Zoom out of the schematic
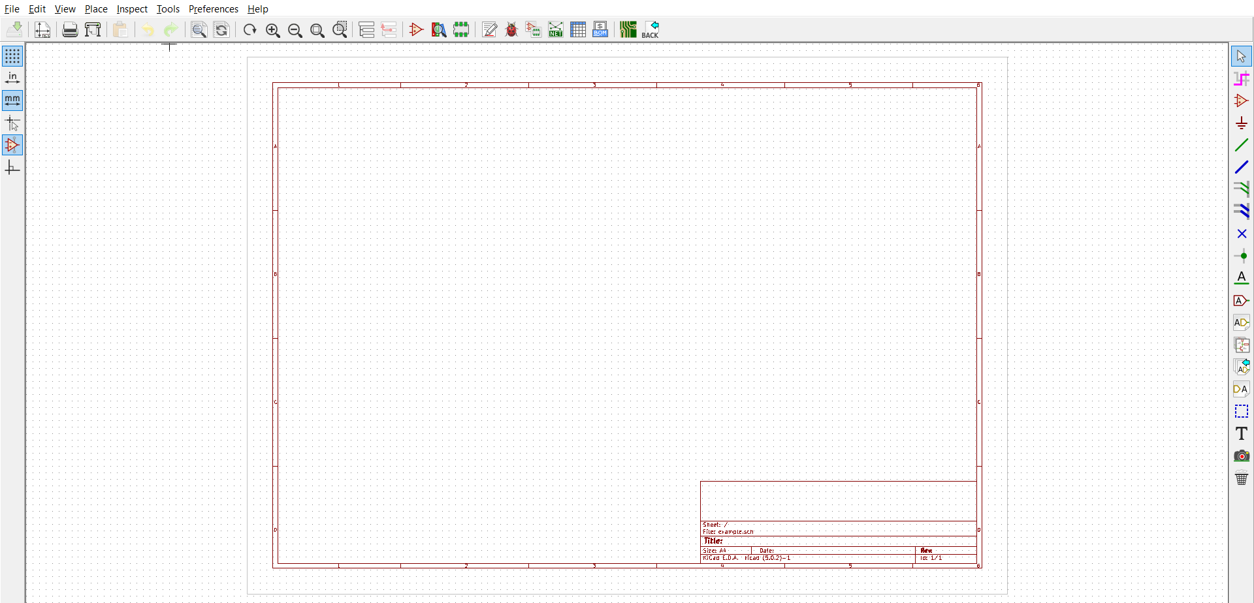This screenshot has height=603, width=1254. [x=295, y=29]
